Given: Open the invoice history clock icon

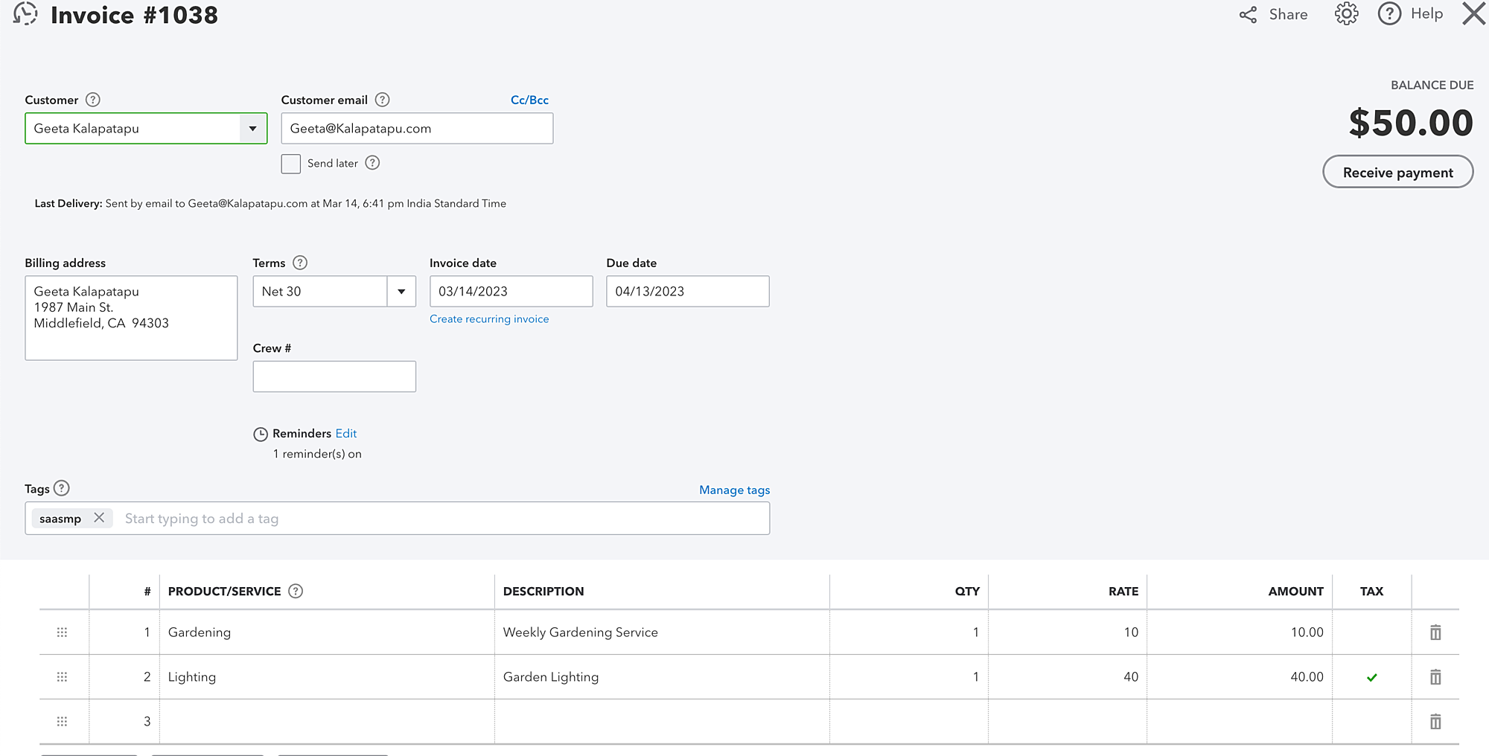Looking at the screenshot, I should coord(25,14).
